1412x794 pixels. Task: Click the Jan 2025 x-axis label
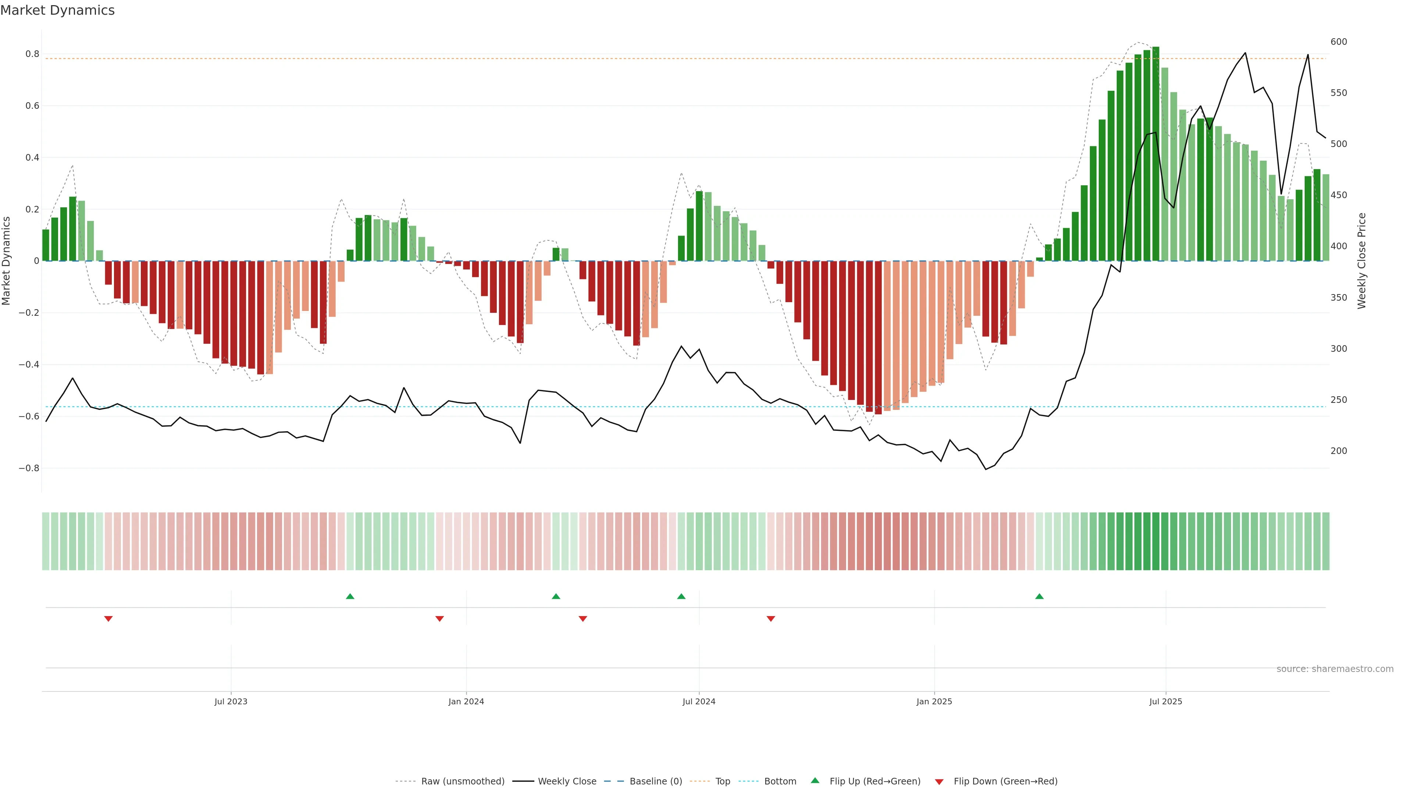934,701
